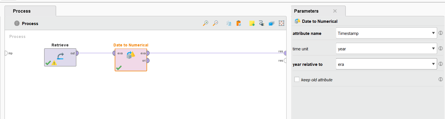Click the warning triangle on Retrieve operator
The image size is (445, 119).
[x=54, y=63]
